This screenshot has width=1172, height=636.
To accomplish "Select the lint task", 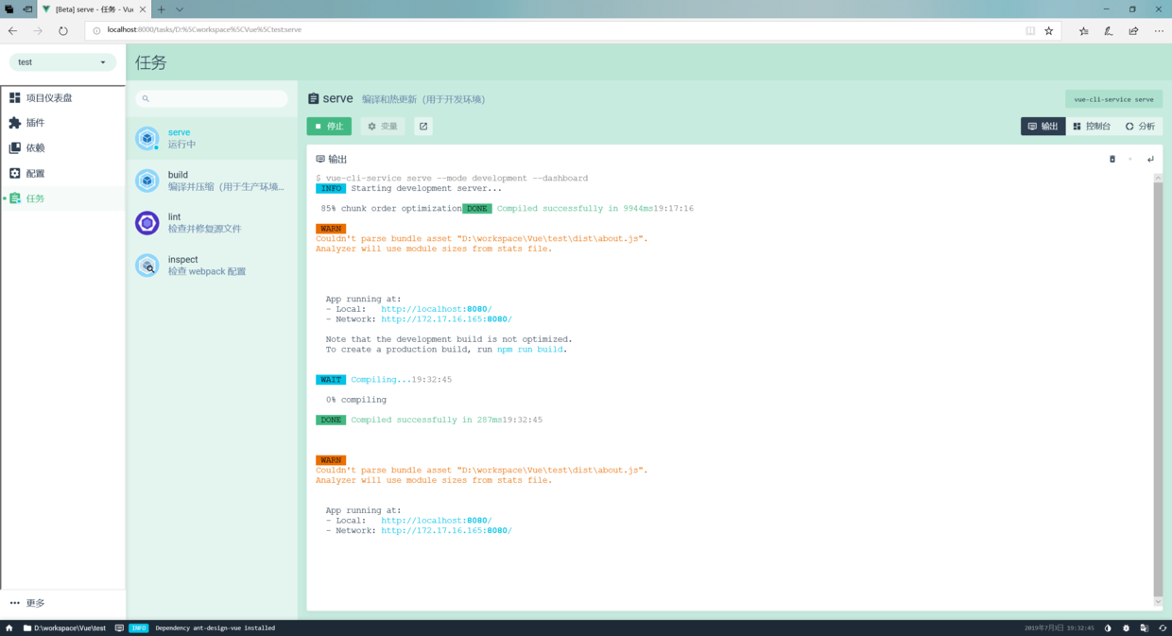I will click(212, 223).
